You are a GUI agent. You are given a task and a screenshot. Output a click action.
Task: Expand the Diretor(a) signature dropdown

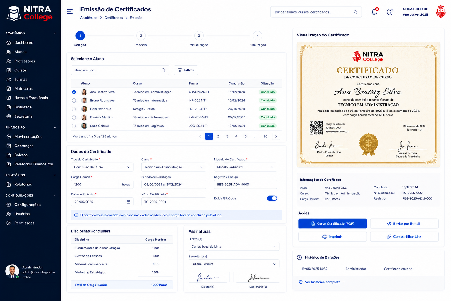click(234, 246)
